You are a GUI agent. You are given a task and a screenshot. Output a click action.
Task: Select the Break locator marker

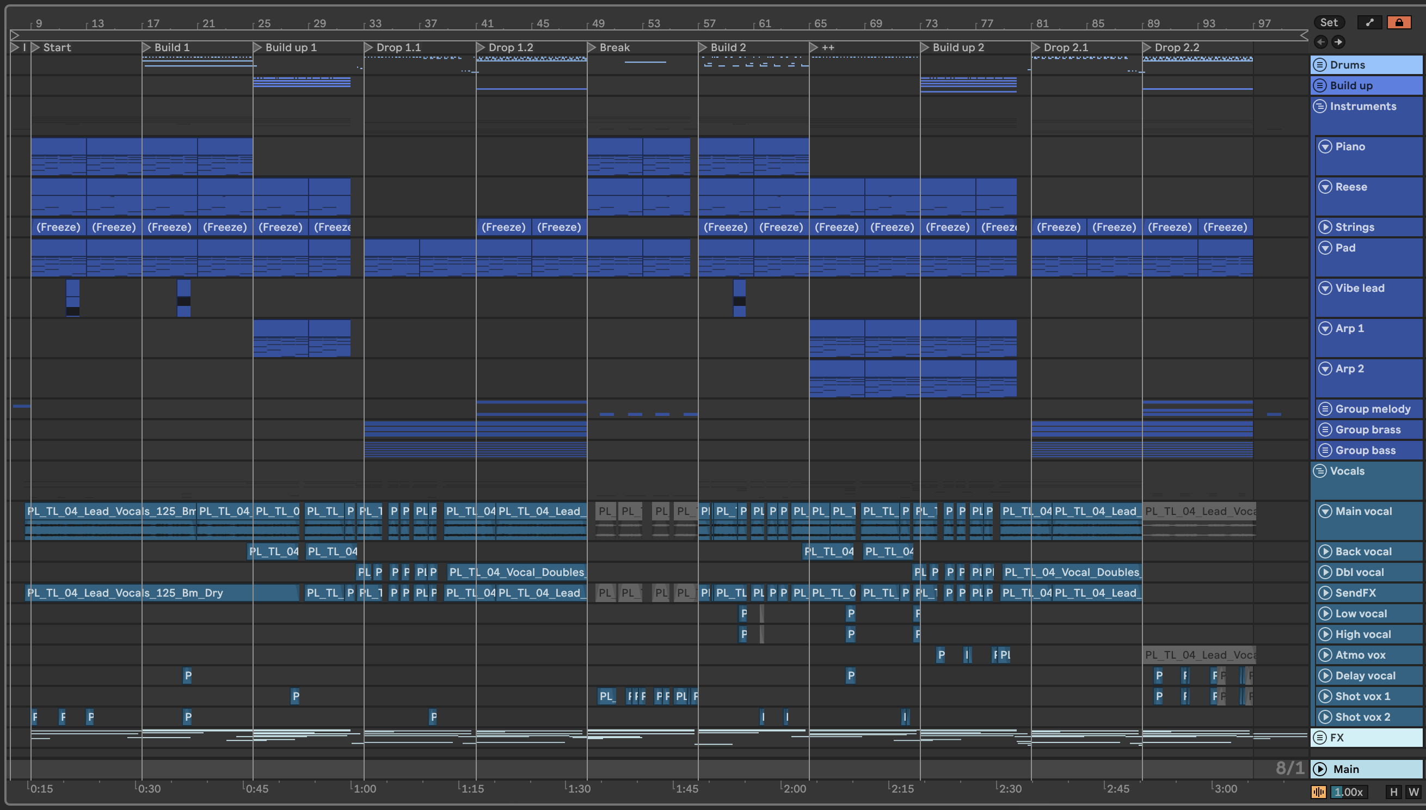(x=592, y=48)
